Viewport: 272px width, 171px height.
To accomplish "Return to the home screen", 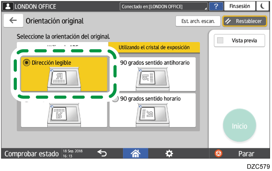I will point(135,153).
